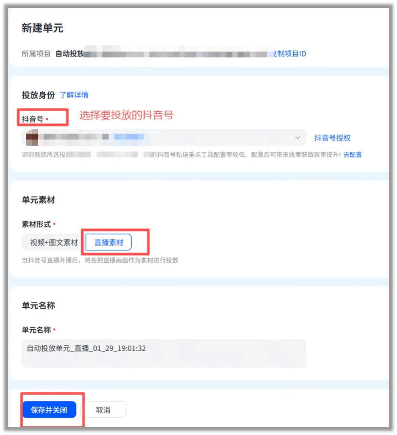
Task: Choose the 直播素材 option
Action: click(109, 243)
